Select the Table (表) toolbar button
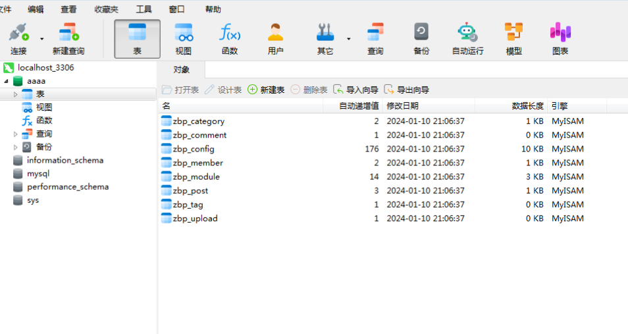 pos(138,39)
